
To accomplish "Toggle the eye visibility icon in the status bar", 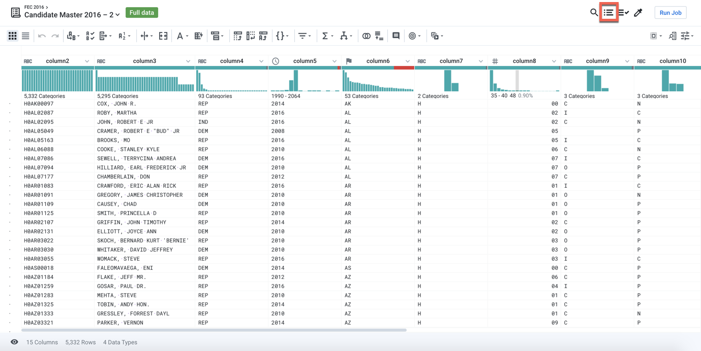I will 14,342.
